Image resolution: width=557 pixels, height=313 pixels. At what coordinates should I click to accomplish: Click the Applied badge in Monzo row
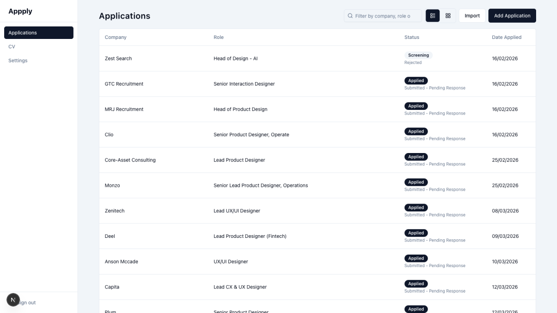tap(416, 182)
